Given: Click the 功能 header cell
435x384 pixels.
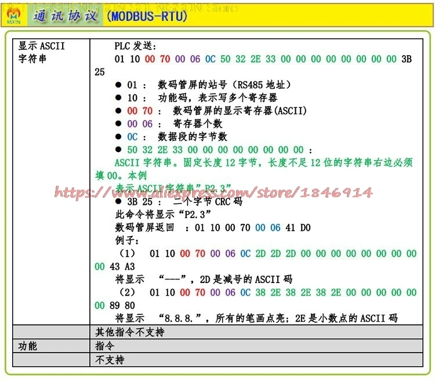Looking at the screenshot, I should [51, 346].
